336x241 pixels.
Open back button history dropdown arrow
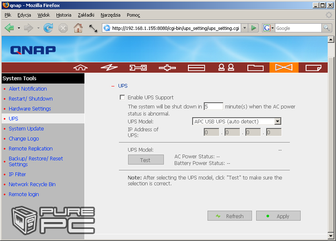tap(19, 28)
